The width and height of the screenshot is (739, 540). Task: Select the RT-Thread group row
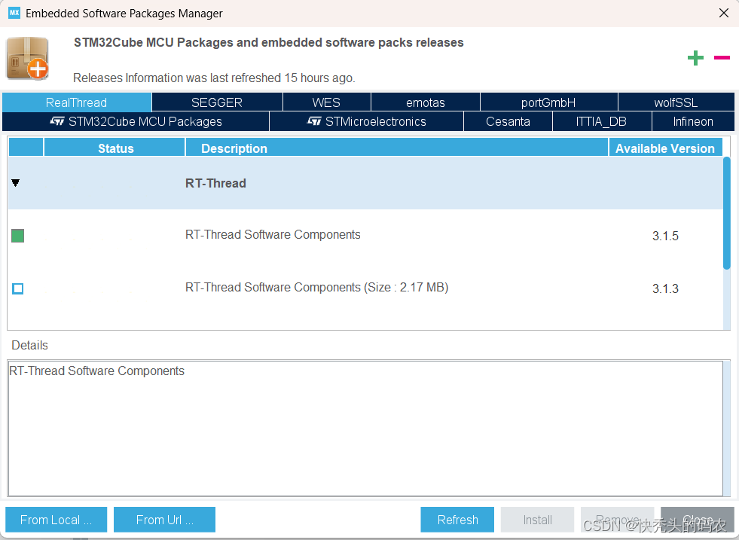click(x=365, y=183)
